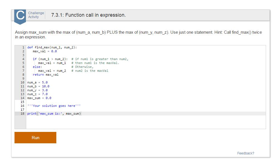Open the Feedback? link
The height and width of the screenshot is (160, 278).
246,153
